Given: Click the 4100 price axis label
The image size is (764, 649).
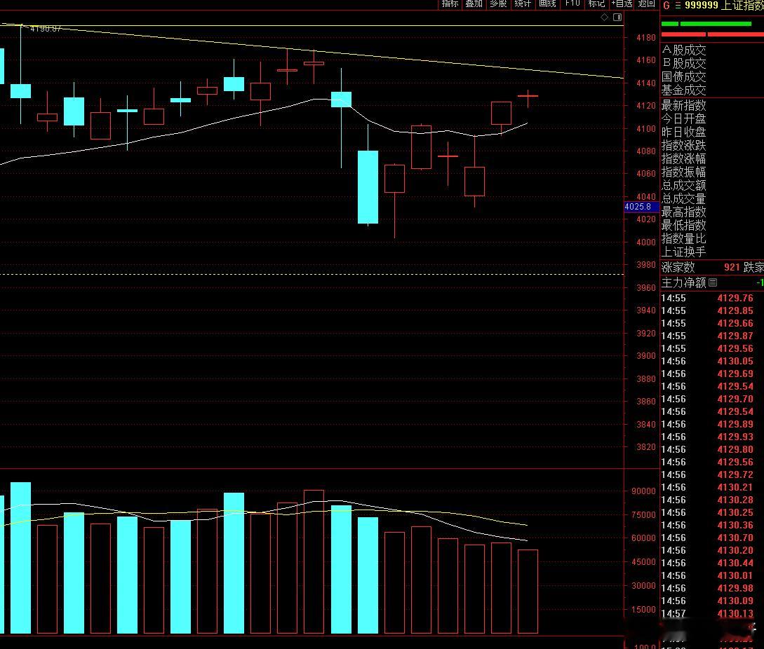Looking at the screenshot, I should point(646,128).
